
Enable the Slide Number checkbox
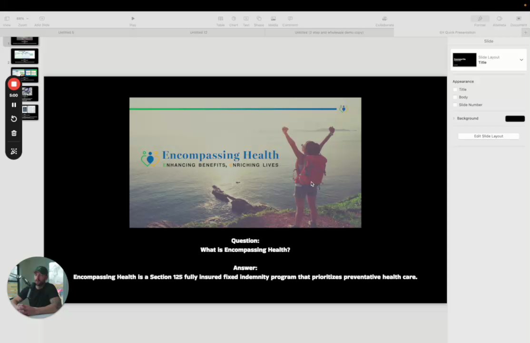click(455, 105)
